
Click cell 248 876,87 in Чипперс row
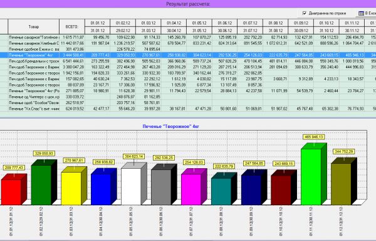click(123, 97)
